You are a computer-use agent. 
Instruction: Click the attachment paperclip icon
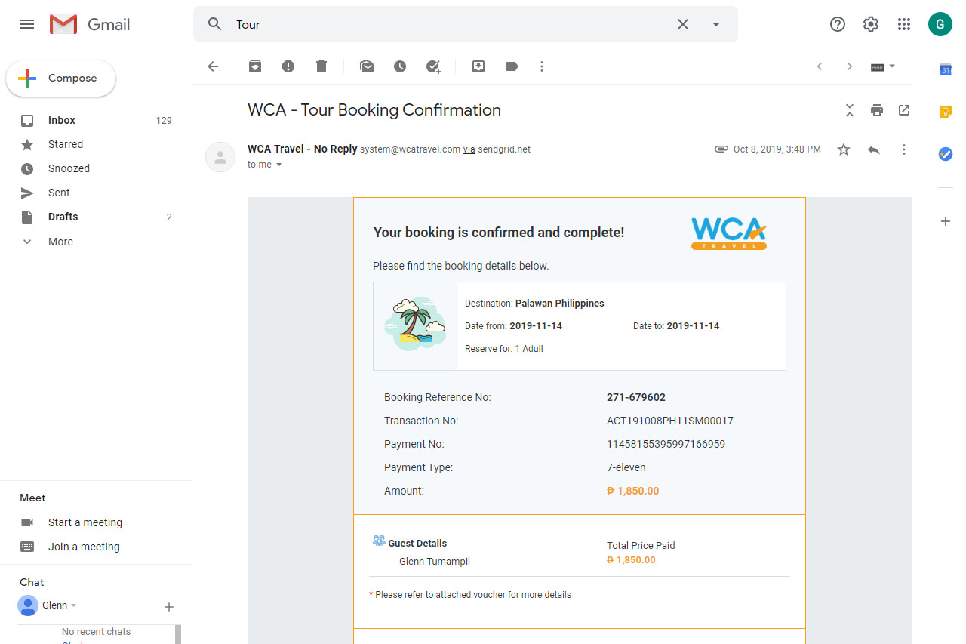[721, 149]
